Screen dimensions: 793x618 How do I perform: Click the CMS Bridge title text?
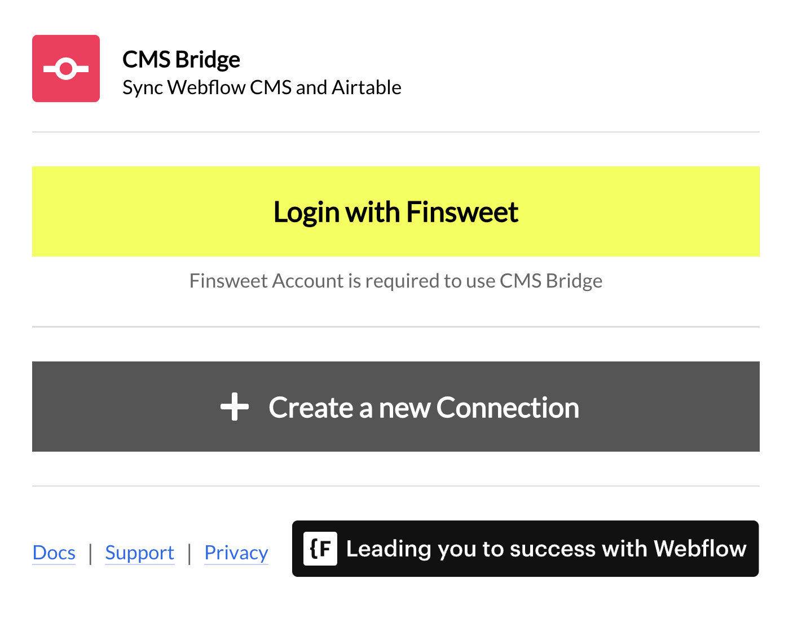pos(182,59)
